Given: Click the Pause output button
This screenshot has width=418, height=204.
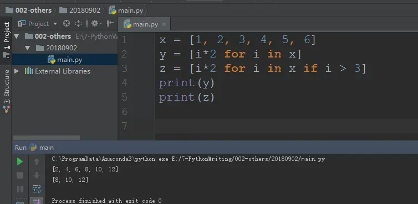Looking at the screenshot, I should point(20,189).
